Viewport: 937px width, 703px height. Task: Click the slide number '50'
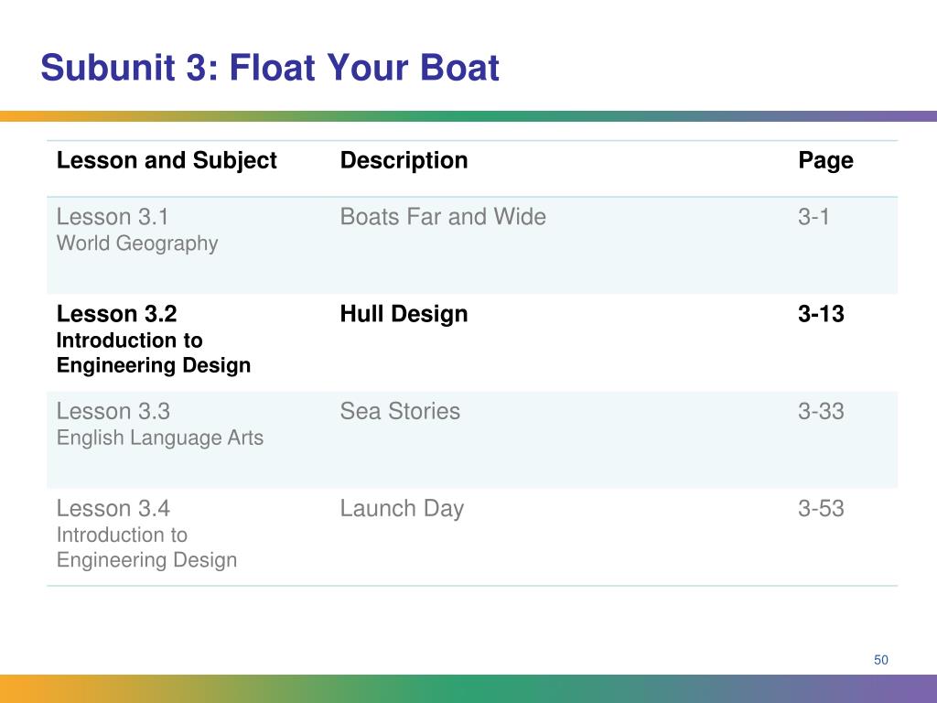[x=881, y=660]
